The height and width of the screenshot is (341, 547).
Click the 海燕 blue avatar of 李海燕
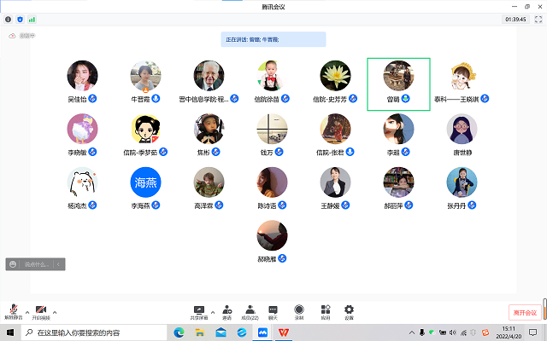[145, 182]
